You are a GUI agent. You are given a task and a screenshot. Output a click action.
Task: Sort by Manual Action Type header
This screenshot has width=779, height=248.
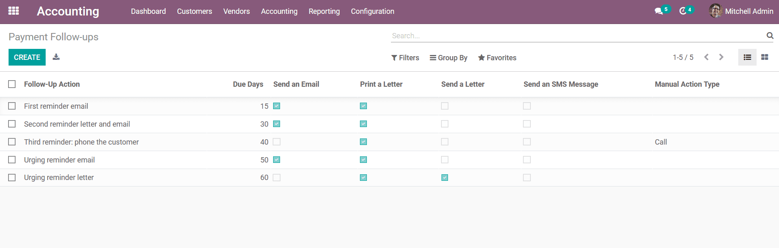pos(687,84)
